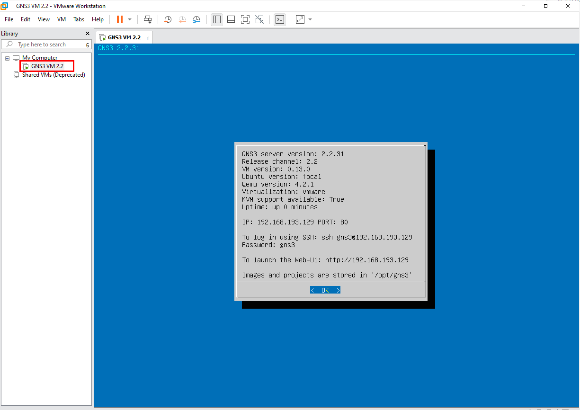
Task: Open the library search filter dropdown
Action: [x=87, y=45]
